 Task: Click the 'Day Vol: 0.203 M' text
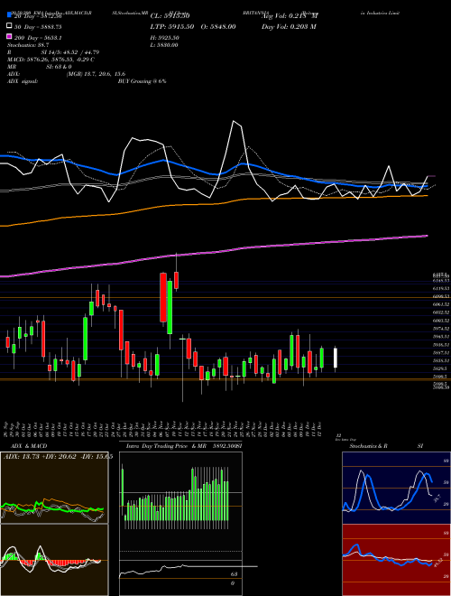(289, 26)
